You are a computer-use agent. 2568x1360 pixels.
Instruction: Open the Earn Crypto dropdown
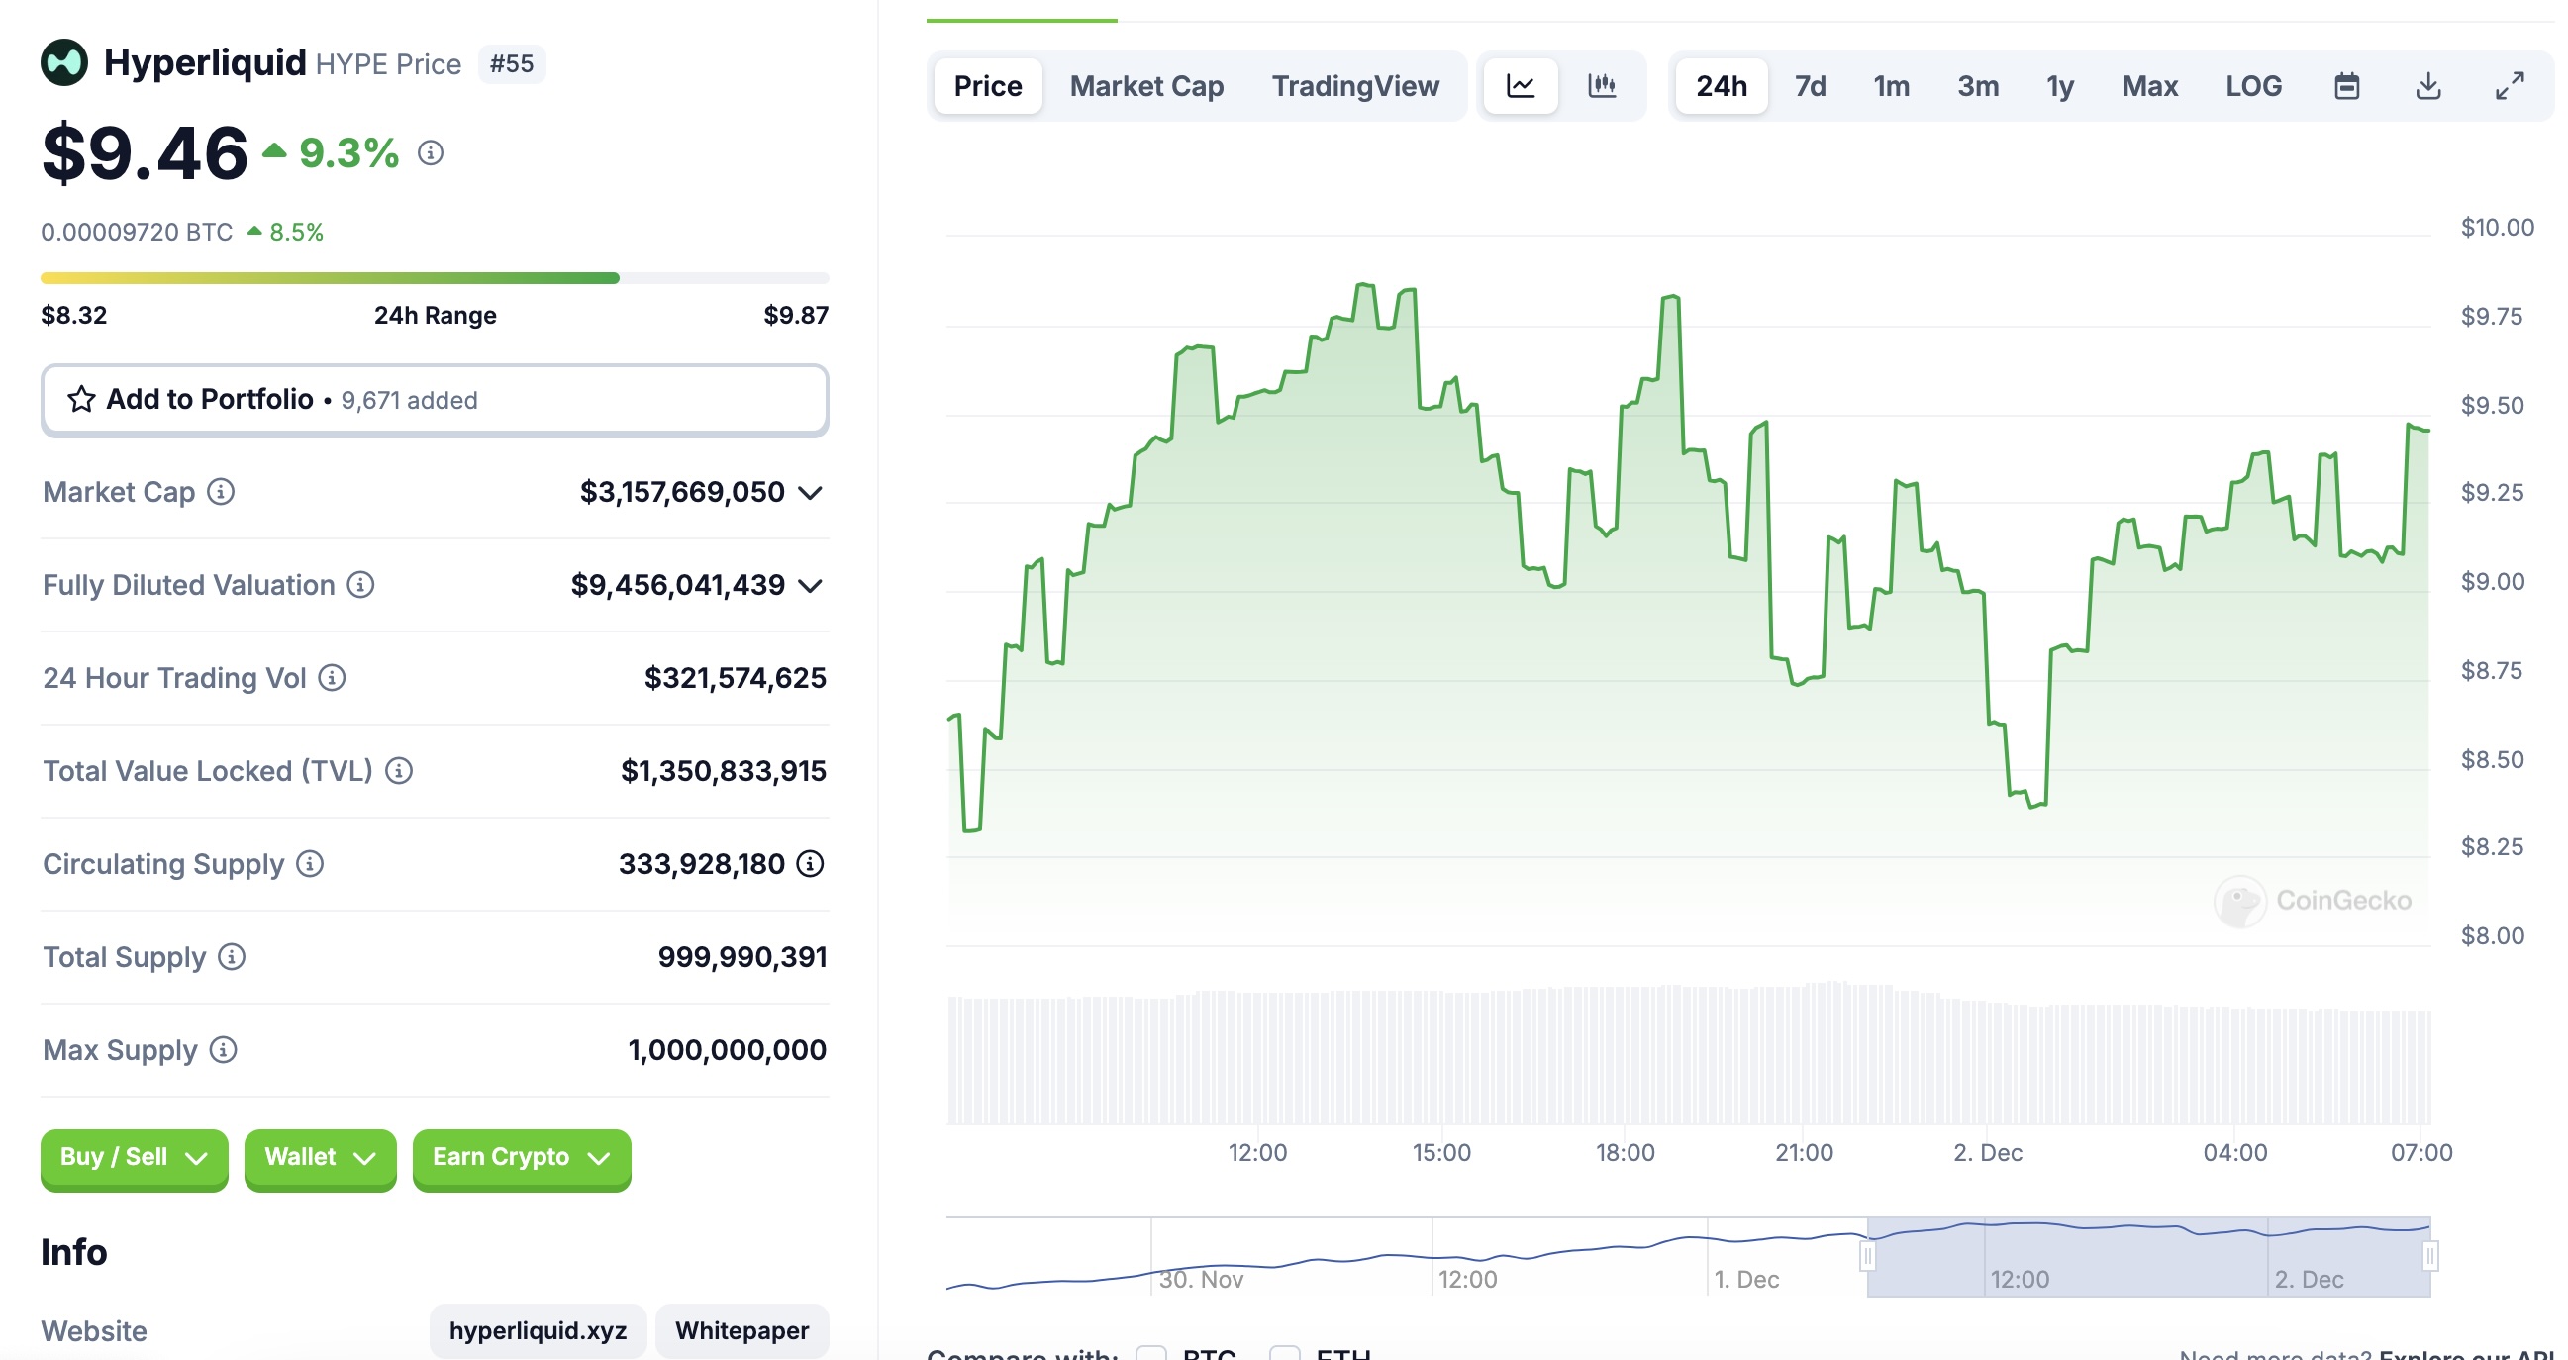click(521, 1157)
